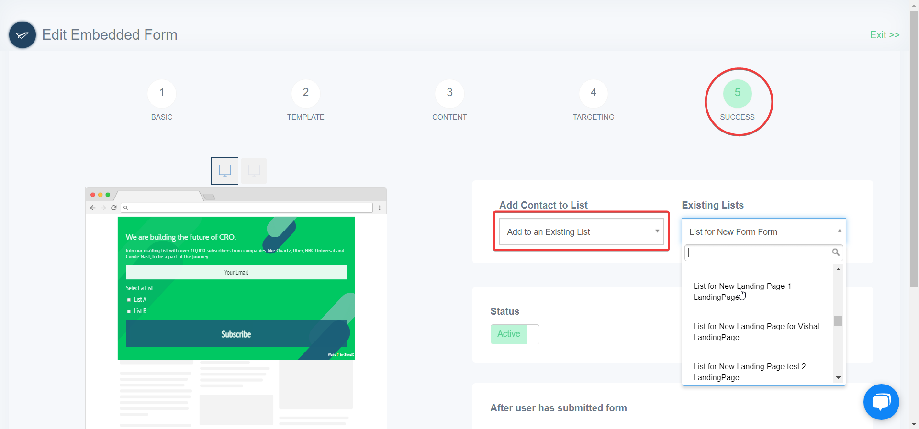The image size is (919, 429).
Task: Click preview browser menu dots
Action: [380, 208]
